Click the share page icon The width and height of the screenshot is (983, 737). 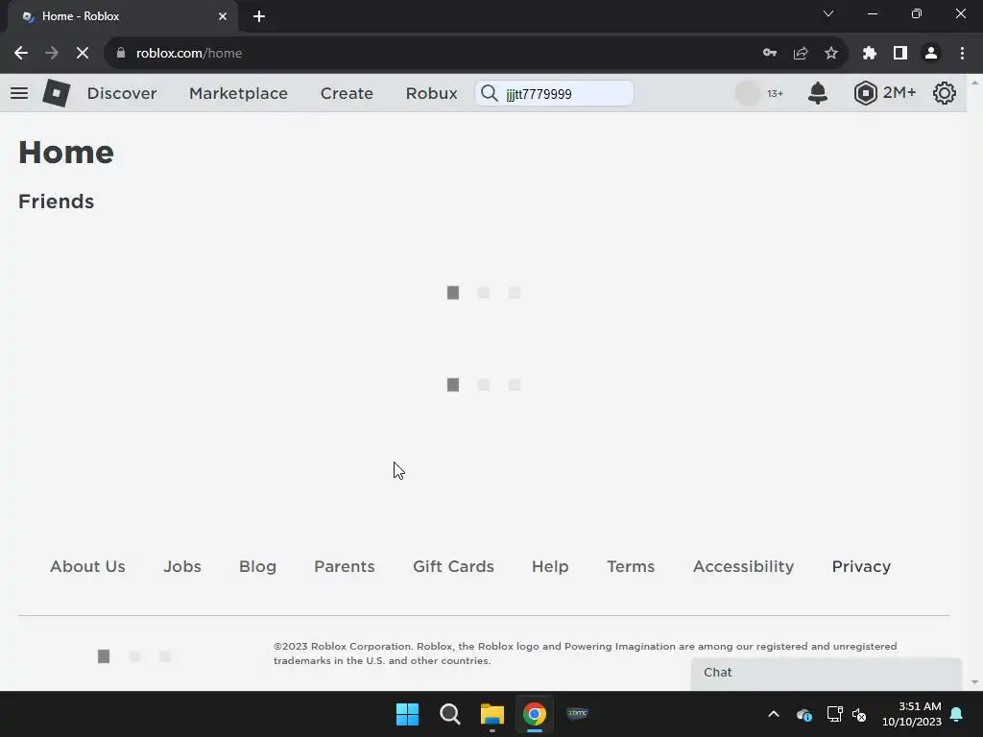pyautogui.click(x=801, y=54)
